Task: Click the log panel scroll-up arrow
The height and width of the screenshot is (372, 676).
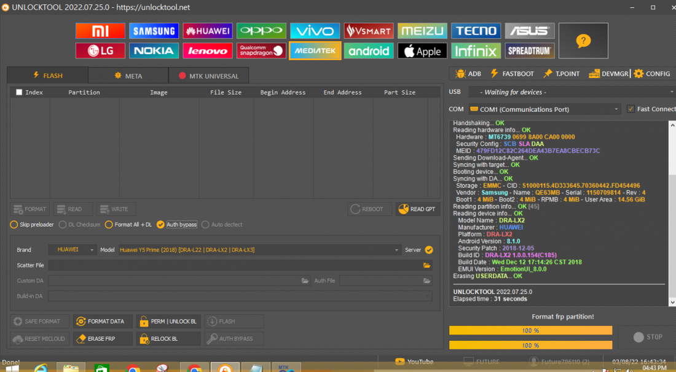Action: click(672, 125)
